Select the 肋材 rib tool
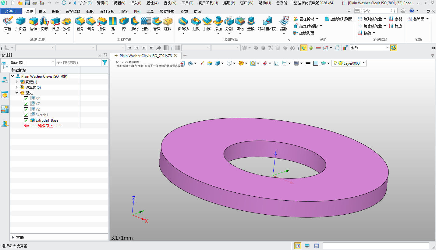 [135, 24]
